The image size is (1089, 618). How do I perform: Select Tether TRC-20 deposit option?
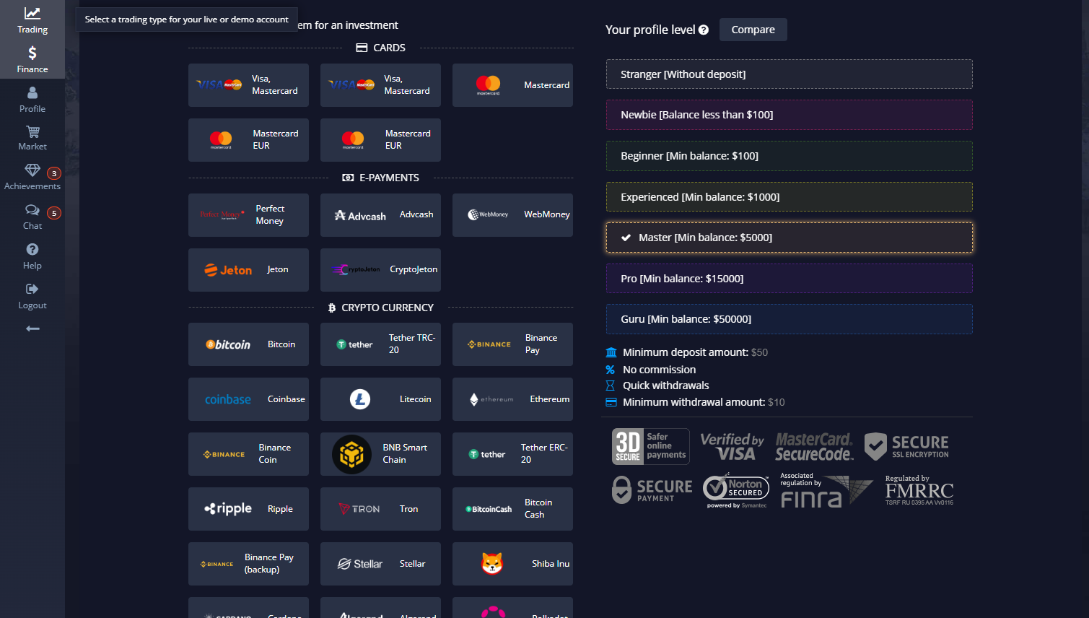[380, 344]
